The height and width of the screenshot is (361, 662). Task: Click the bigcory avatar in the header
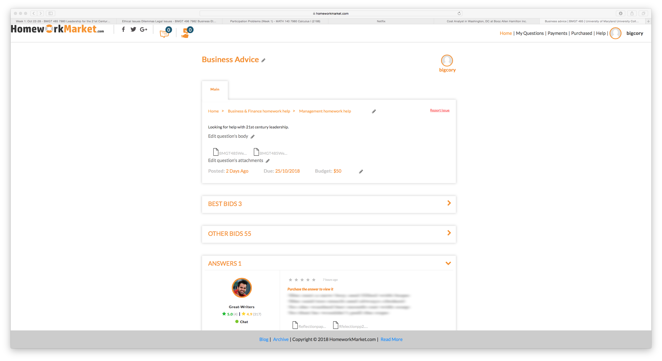pos(615,33)
